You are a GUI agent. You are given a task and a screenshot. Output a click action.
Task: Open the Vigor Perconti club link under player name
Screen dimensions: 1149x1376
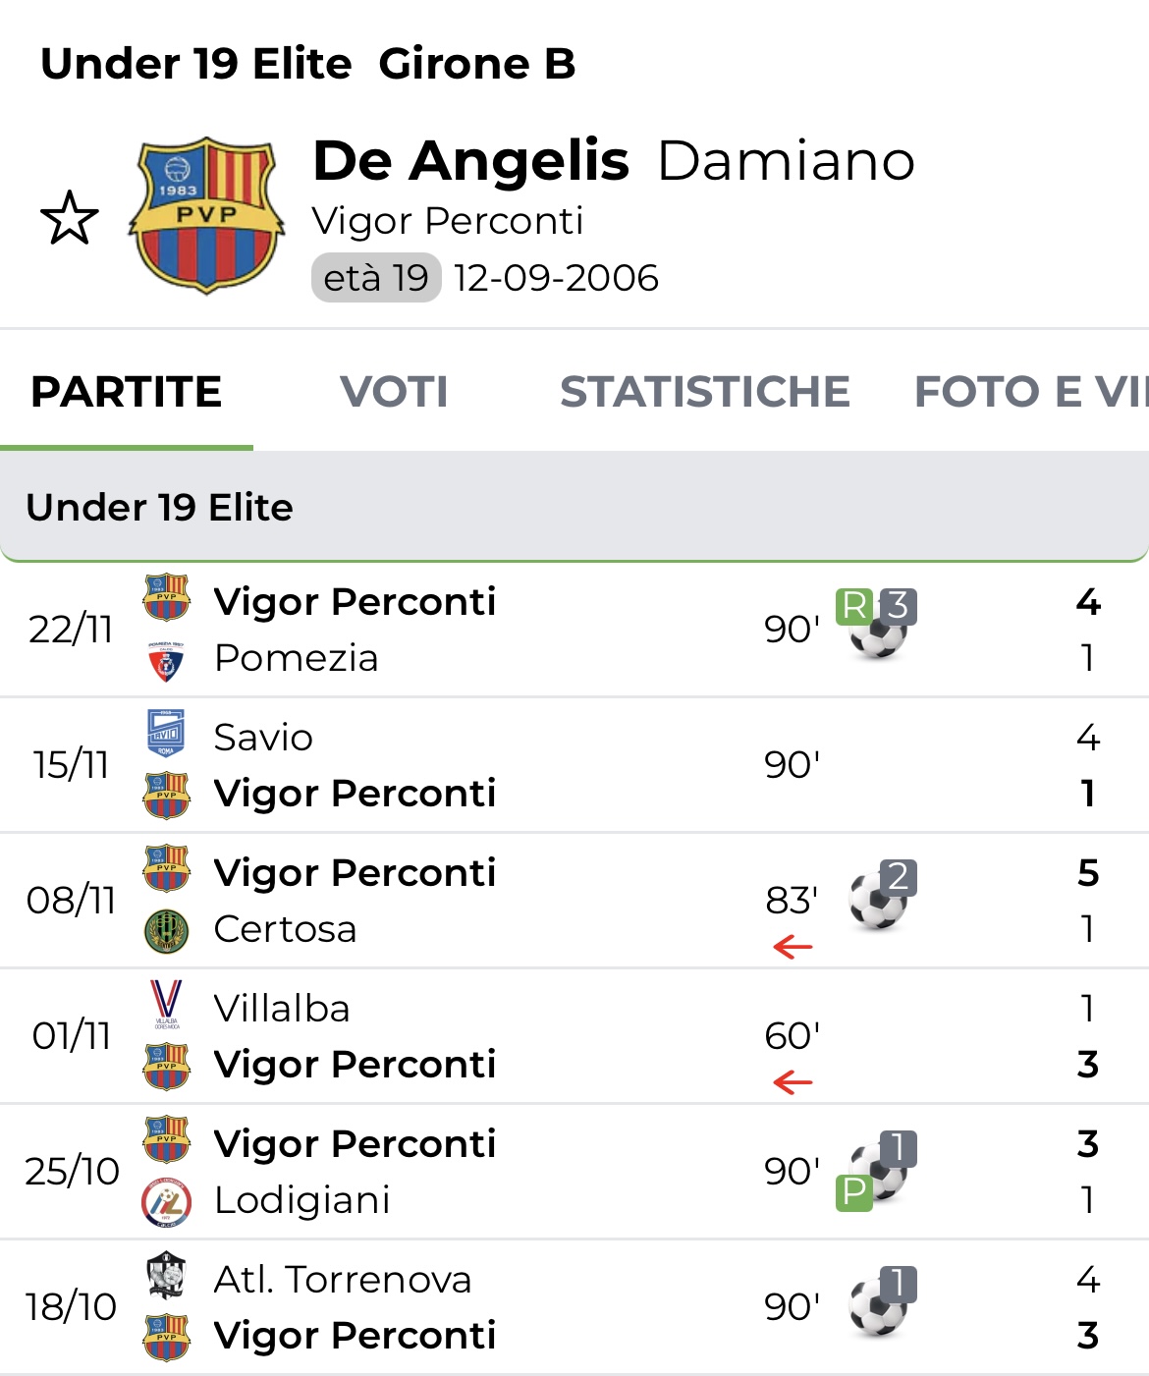(448, 221)
